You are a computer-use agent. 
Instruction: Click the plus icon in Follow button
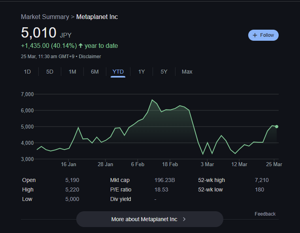[255, 35]
